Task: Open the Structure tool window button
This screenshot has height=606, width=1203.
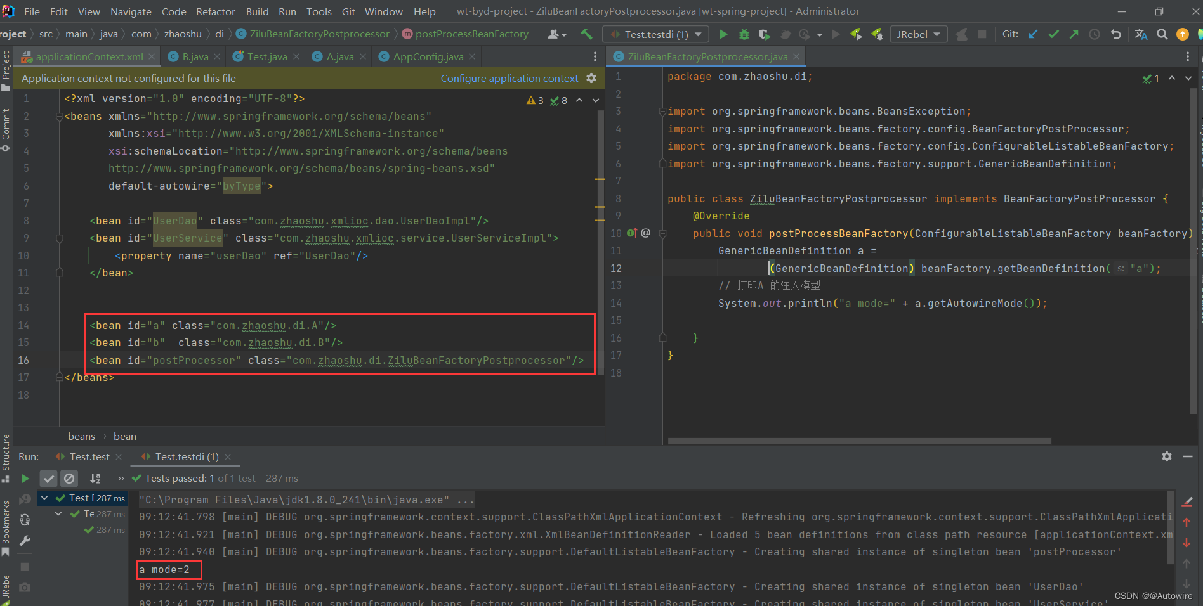Action: coord(6,458)
